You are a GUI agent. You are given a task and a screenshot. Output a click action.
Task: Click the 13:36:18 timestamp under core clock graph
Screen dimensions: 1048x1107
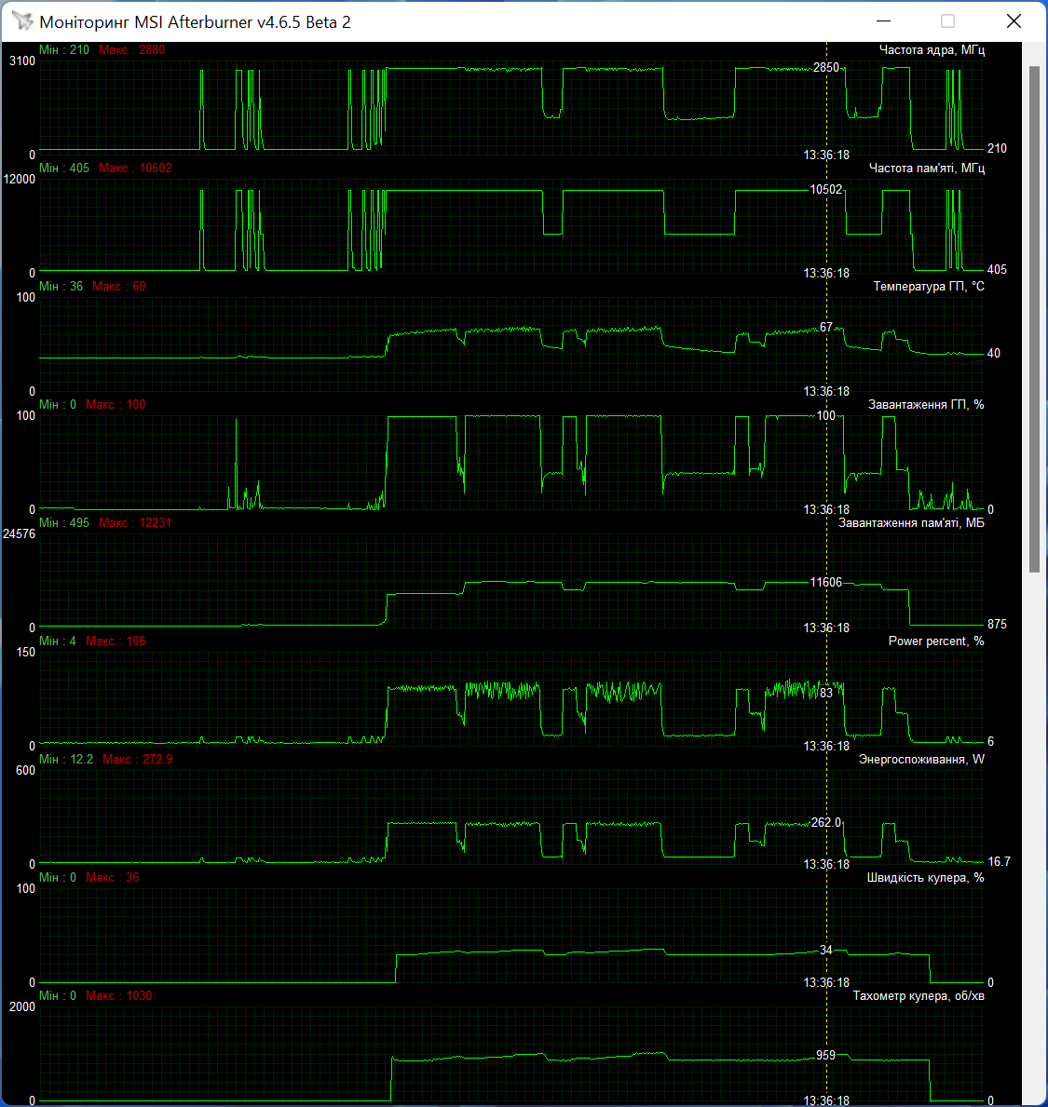click(x=826, y=155)
